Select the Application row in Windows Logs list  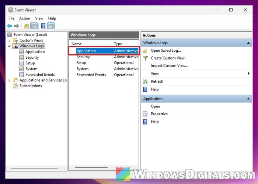point(104,51)
